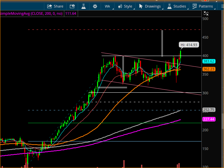The height and width of the screenshot is (168, 224).
Task: Open the Studies menu
Action: pos(176,6)
